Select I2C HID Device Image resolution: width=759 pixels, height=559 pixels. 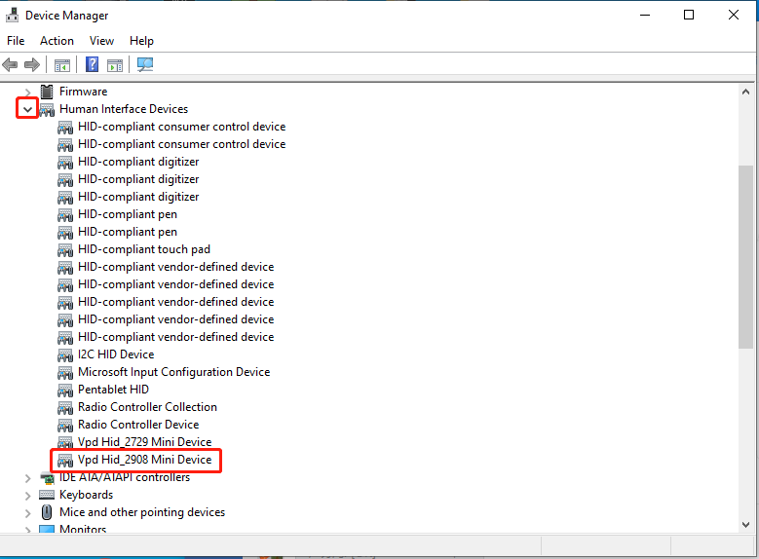click(x=116, y=354)
